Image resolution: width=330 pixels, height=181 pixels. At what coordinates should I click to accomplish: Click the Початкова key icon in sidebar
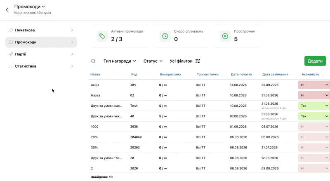coord(11,30)
